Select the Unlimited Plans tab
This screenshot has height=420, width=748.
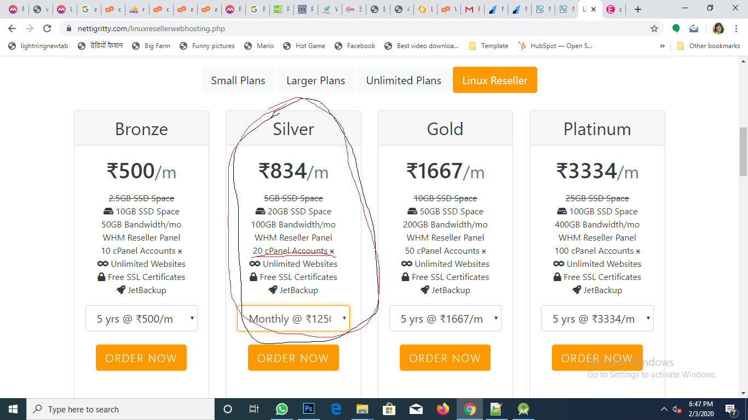404,80
